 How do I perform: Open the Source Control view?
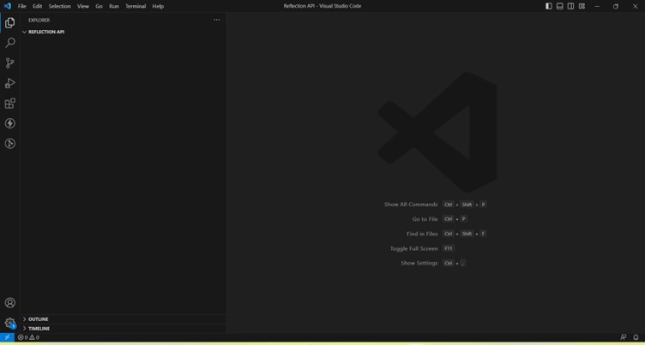[10, 62]
